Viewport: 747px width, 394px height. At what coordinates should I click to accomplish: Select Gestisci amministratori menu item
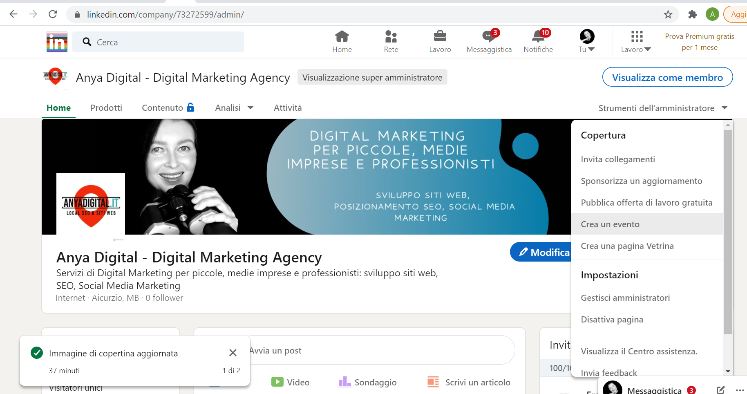pos(625,298)
